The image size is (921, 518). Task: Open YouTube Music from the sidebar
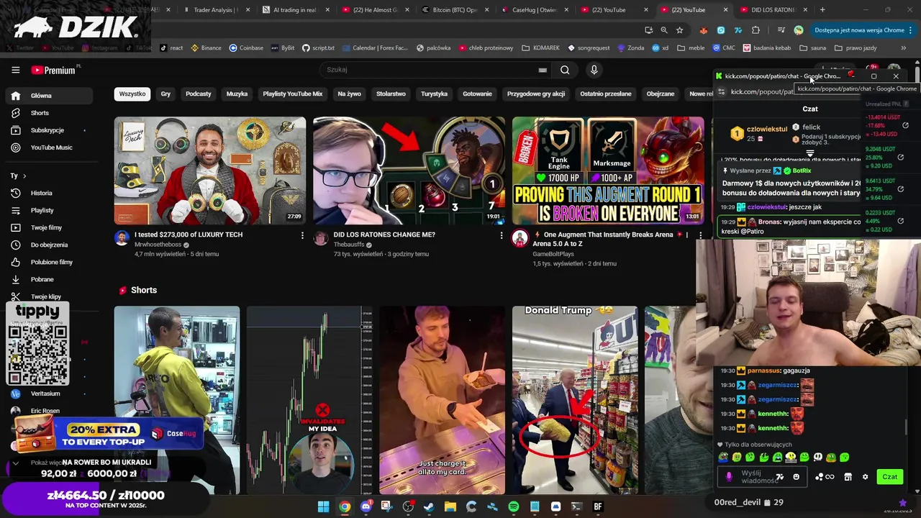click(47, 147)
